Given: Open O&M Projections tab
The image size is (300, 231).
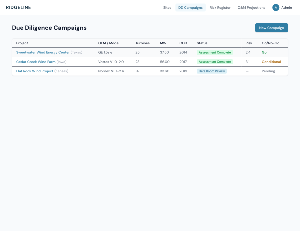Looking at the screenshot, I should click(251, 7).
